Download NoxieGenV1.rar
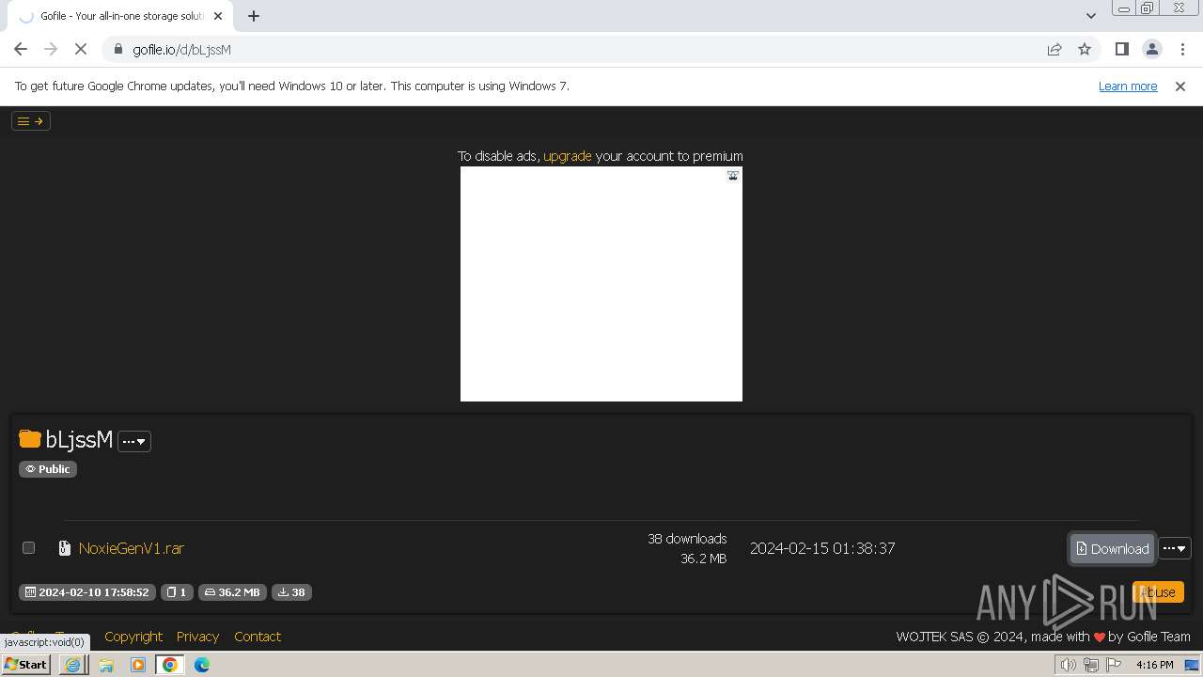1203x677 pixels. tap(1112, 548)
